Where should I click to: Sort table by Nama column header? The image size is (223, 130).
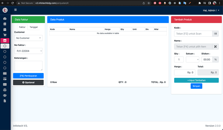(86, 29)
